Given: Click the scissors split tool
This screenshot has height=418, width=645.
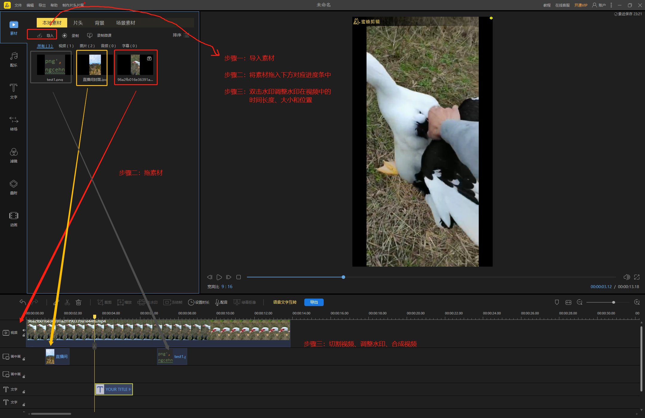Looking at the screenshot, I should (67, 302).
